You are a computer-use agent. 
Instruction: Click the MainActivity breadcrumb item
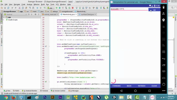(80, 11)
